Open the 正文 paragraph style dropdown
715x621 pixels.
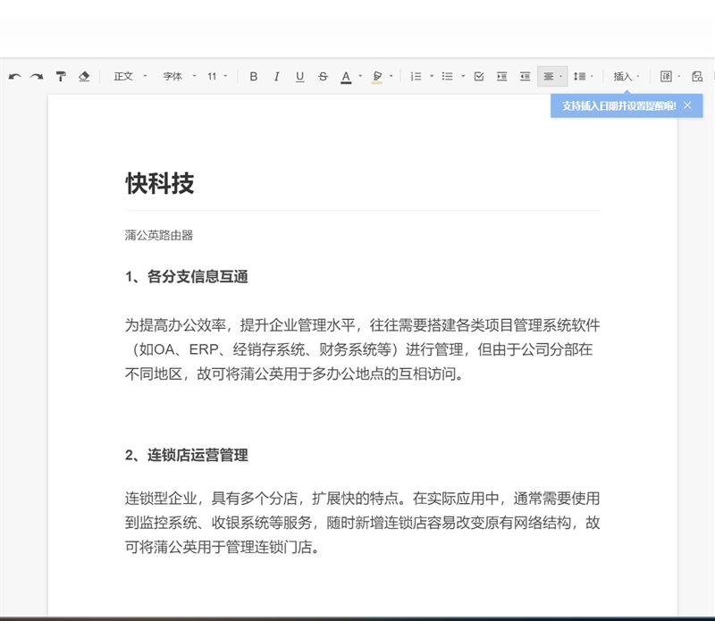pos(130,77)
